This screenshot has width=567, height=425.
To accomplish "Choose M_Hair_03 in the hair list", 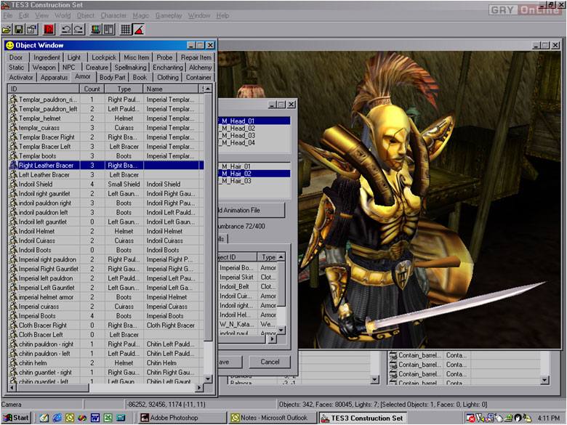I will coord(254,181).
